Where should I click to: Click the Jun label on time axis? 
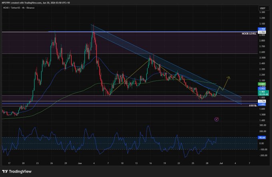coord(80,163)
